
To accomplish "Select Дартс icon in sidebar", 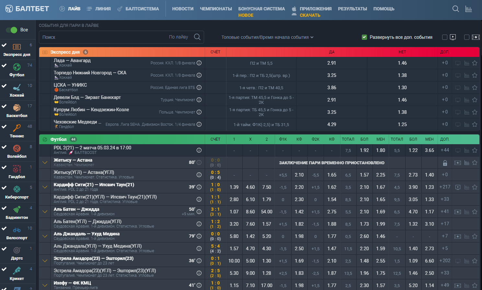I will (x=17, y=250).
